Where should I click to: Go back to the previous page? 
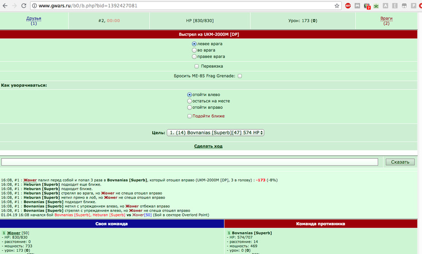[5, 5]
